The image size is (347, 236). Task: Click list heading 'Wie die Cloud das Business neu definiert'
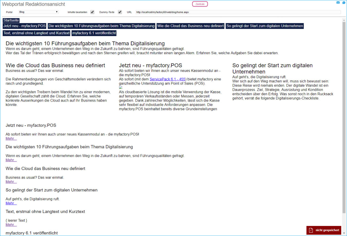(45, 168)
